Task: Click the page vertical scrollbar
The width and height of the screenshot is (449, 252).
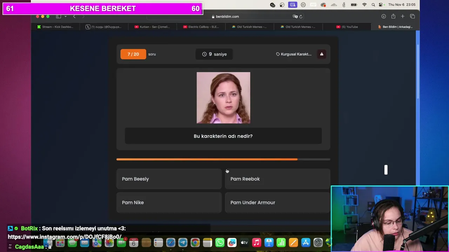Action: 418,72
